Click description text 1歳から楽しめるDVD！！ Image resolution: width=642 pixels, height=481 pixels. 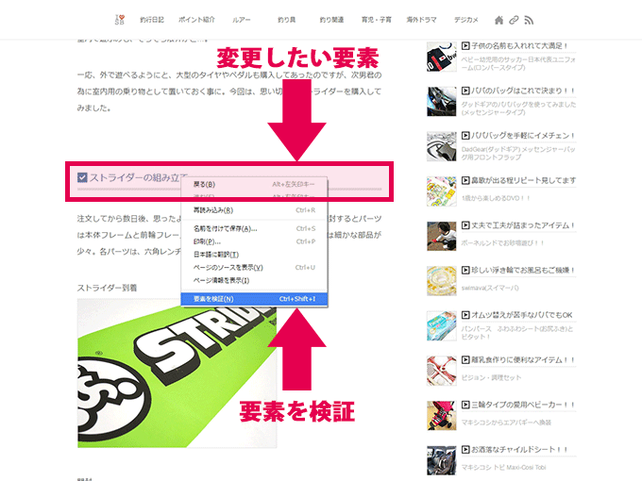tap(496, 198)
